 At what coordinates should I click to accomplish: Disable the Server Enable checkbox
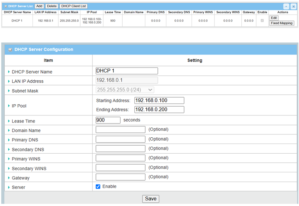[x=98, y=187]
